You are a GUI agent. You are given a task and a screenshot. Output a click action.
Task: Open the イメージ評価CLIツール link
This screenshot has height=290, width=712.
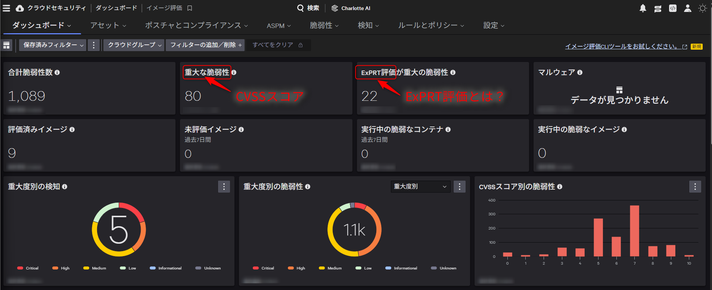(x=626, y=47)
